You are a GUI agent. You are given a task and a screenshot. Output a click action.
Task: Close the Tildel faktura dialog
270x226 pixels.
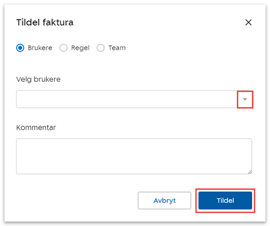248,22
